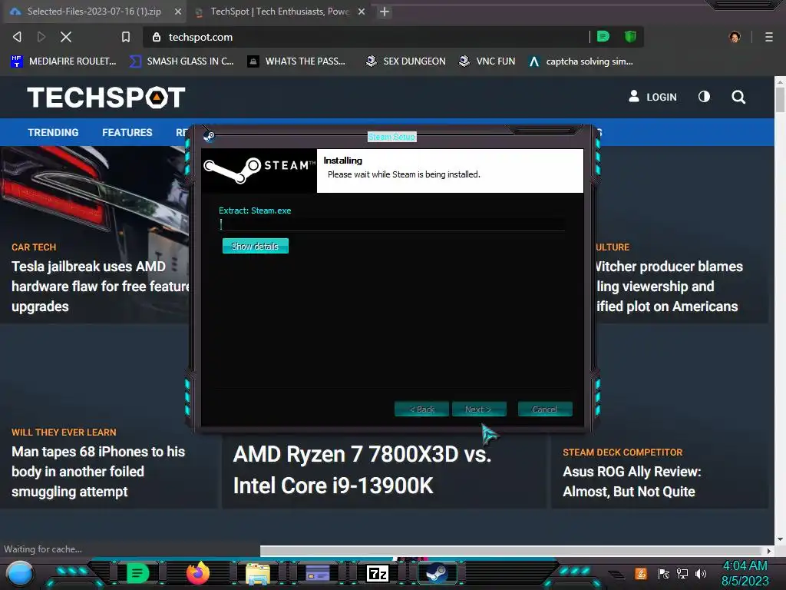This screenshot has height=590, width=786.
Task: Open the purple card app in taskbar
Action: click(x=318, y=573)
